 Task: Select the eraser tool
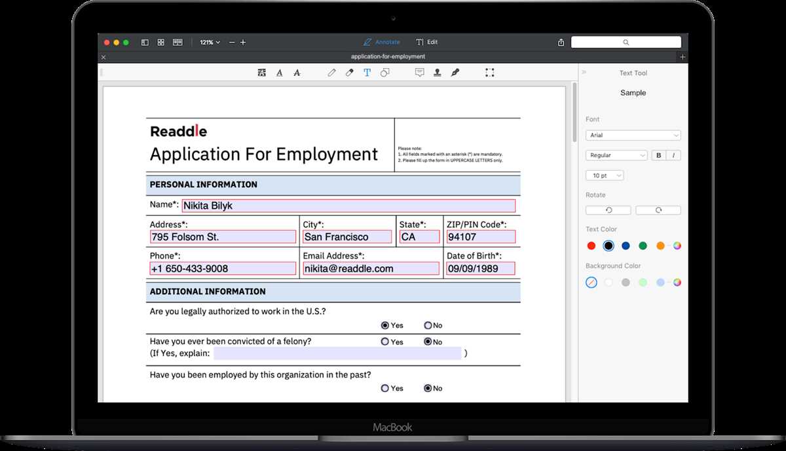coord(349,73)
